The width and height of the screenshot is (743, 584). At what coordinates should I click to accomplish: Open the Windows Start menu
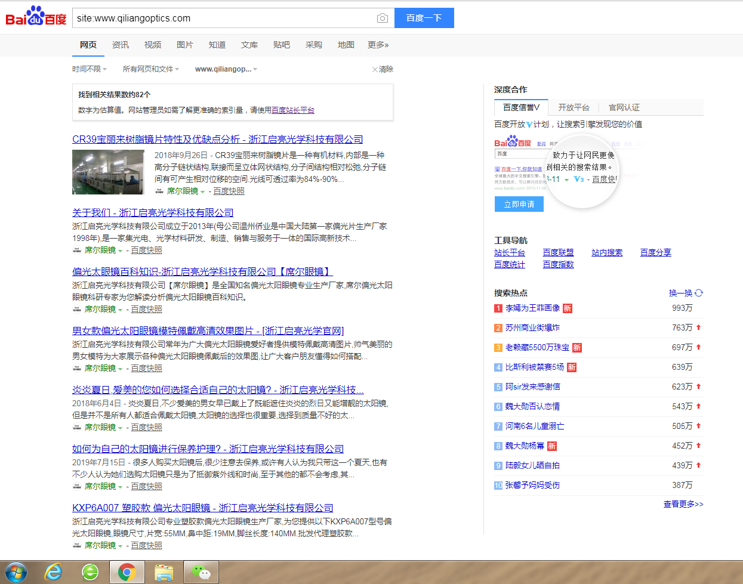click(x=16, y=573)
